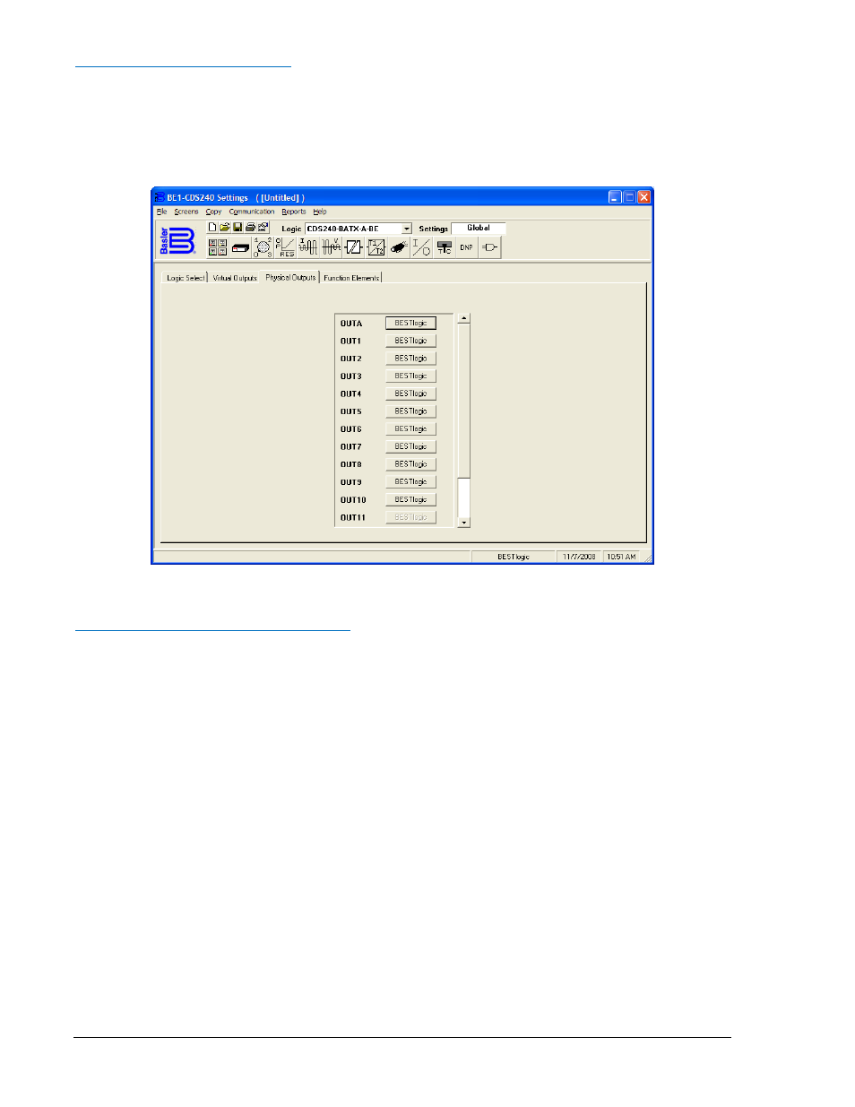Viewport: 855px width, 1107px height.
Task: Click the Basler logo
Action: [177, 241]
